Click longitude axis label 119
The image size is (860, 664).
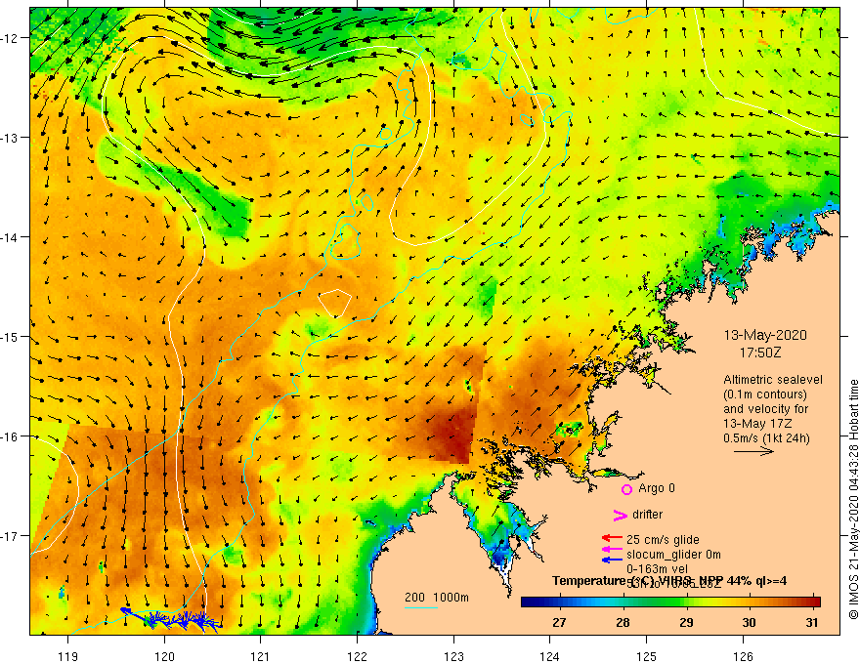68,656
